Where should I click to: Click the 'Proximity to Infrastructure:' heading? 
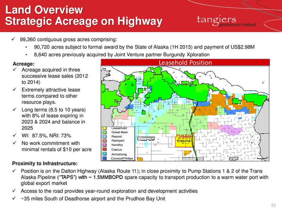[x=45, y=164]
